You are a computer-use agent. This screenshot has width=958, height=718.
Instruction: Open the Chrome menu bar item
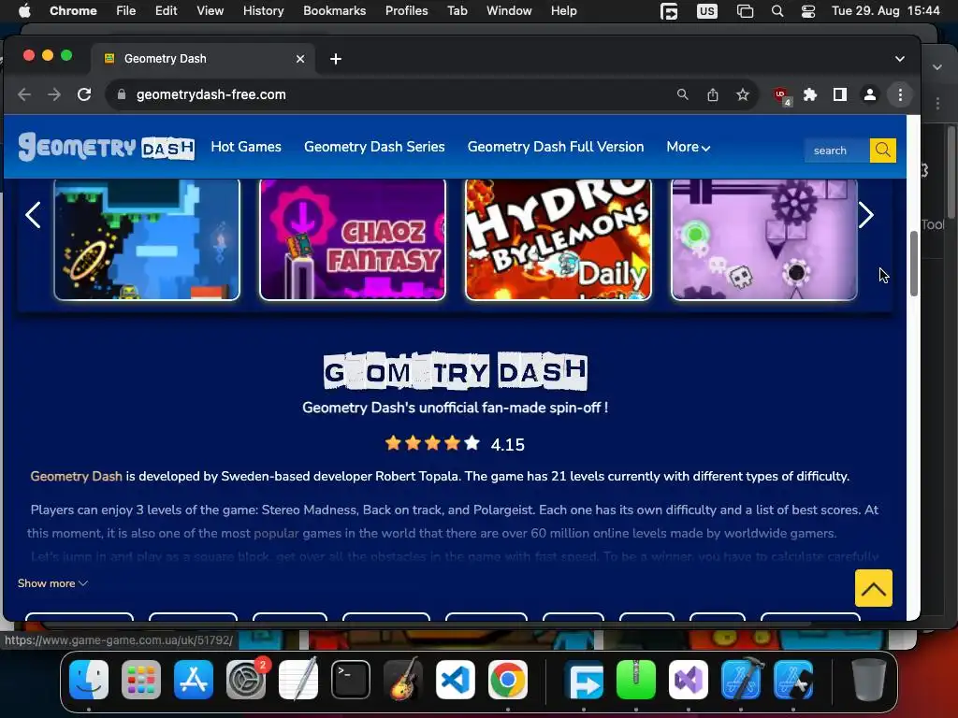pyautogui.click(x=73, y=10)
